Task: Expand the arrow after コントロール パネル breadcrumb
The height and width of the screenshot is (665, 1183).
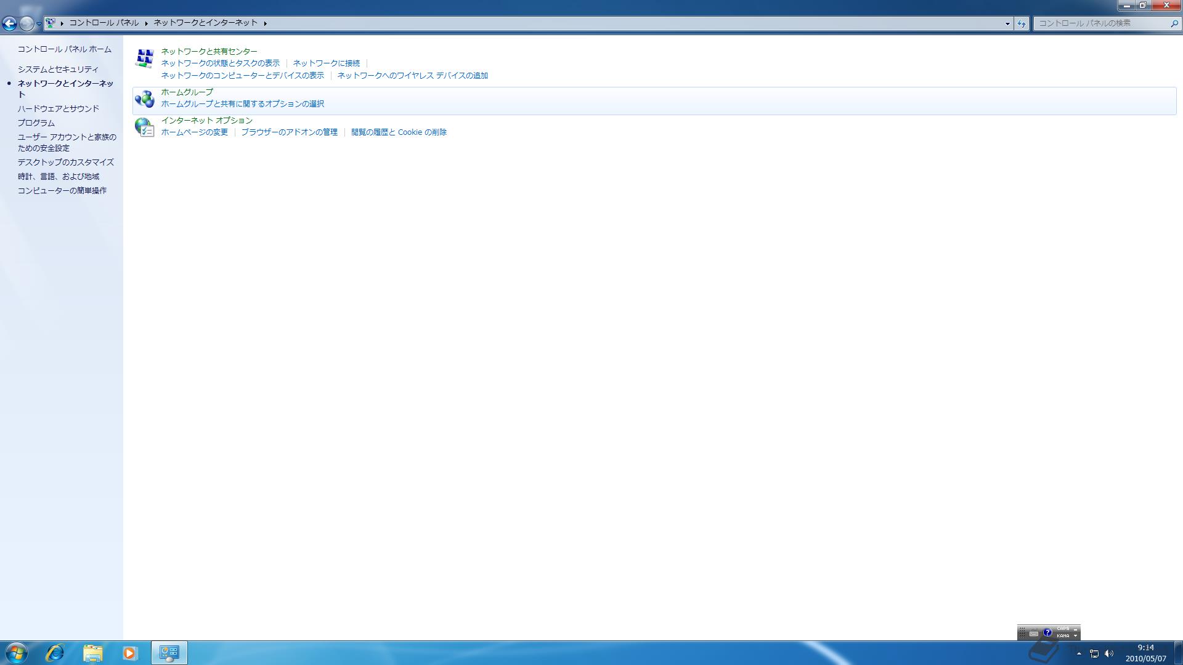Action: pyautogui.click(x=147, y=23)
